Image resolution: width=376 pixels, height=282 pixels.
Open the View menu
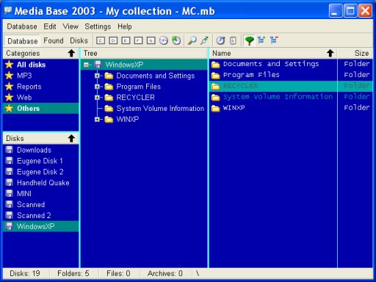pyautogui.click(x=70, y=26)
